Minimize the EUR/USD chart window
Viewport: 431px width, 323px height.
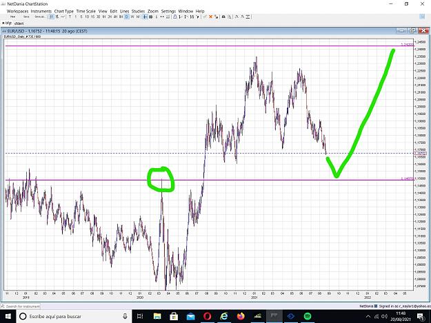point(401,31)
